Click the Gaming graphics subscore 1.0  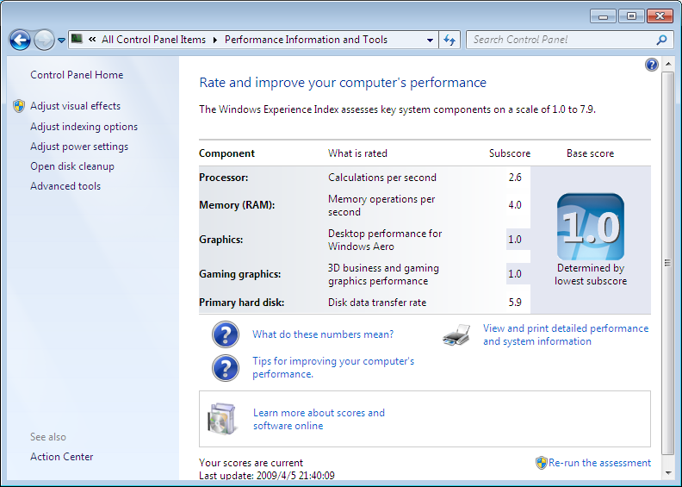[515, 274]
